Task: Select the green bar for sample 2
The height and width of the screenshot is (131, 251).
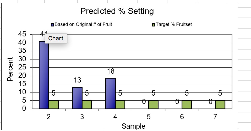Action: [x=53, y=104]
